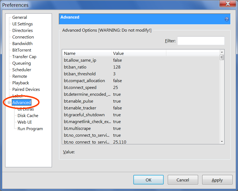Select the bt.enable_pulse row
This screenshot has height=191, width=238.
click(141, 101)
